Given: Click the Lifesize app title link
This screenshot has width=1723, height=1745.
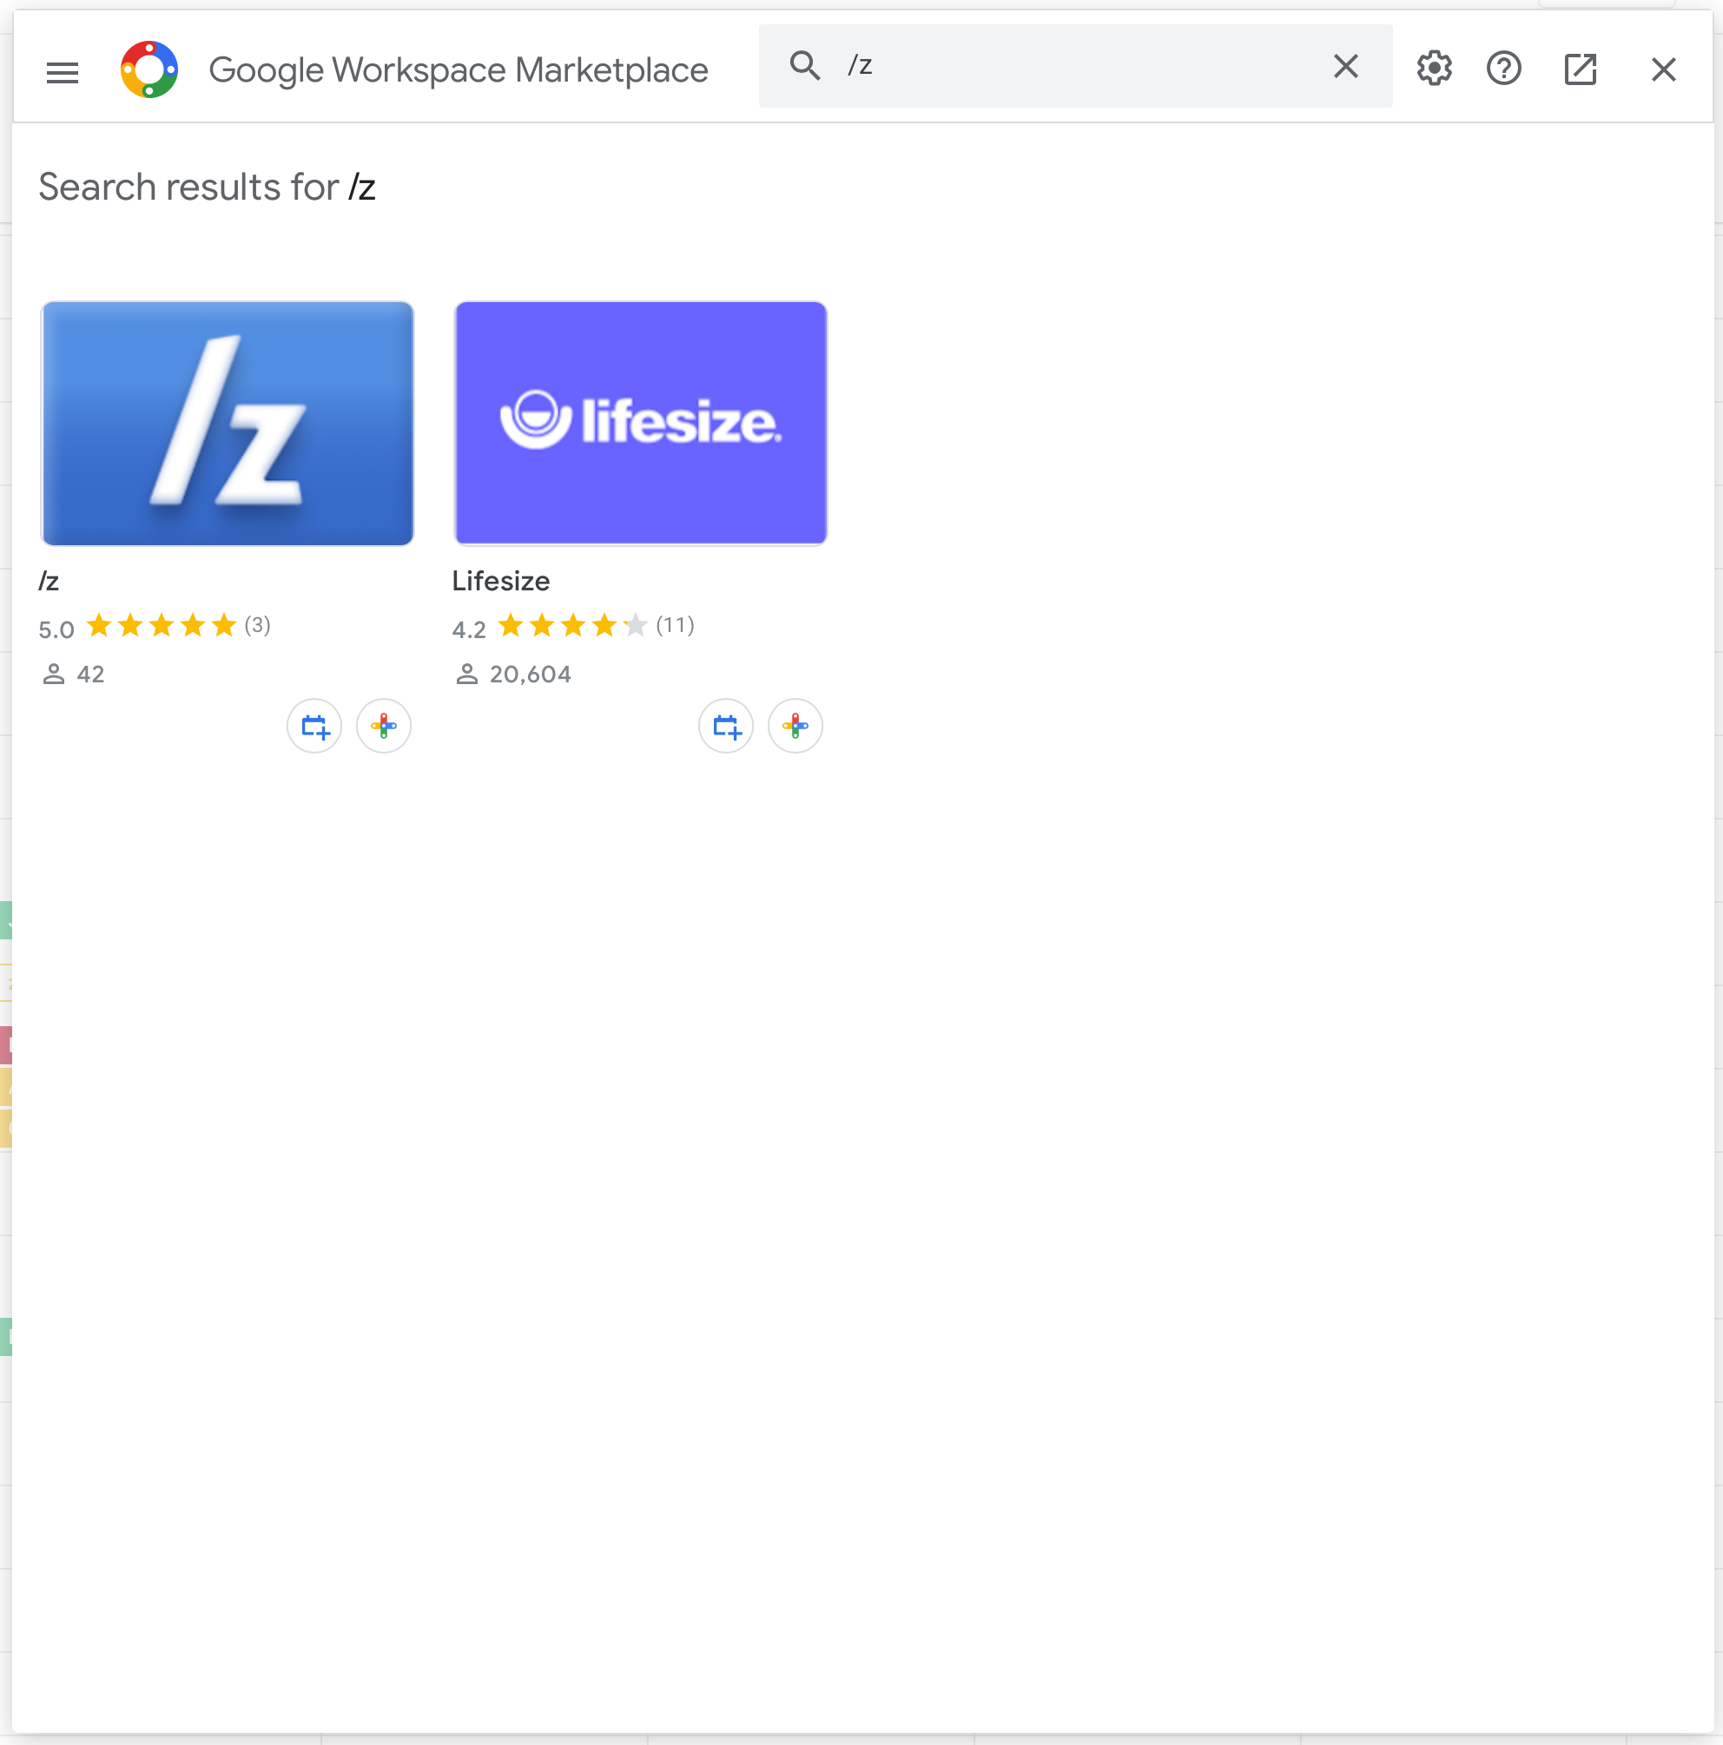Looking at the screenshot, I should point(500,581).
